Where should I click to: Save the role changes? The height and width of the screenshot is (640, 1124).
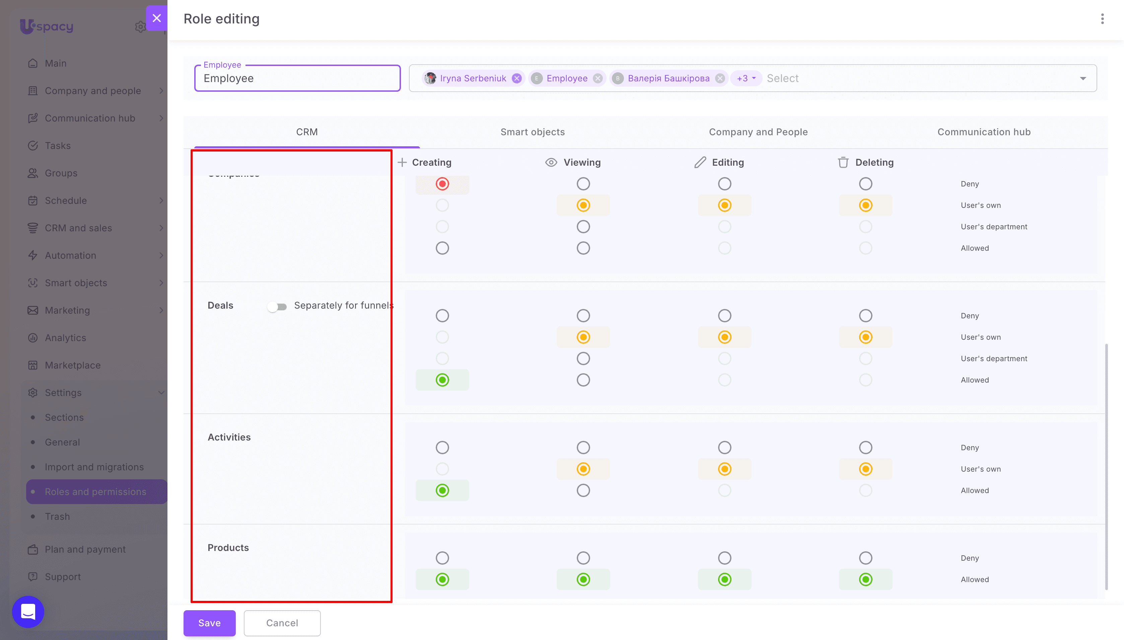click(209, 623)
